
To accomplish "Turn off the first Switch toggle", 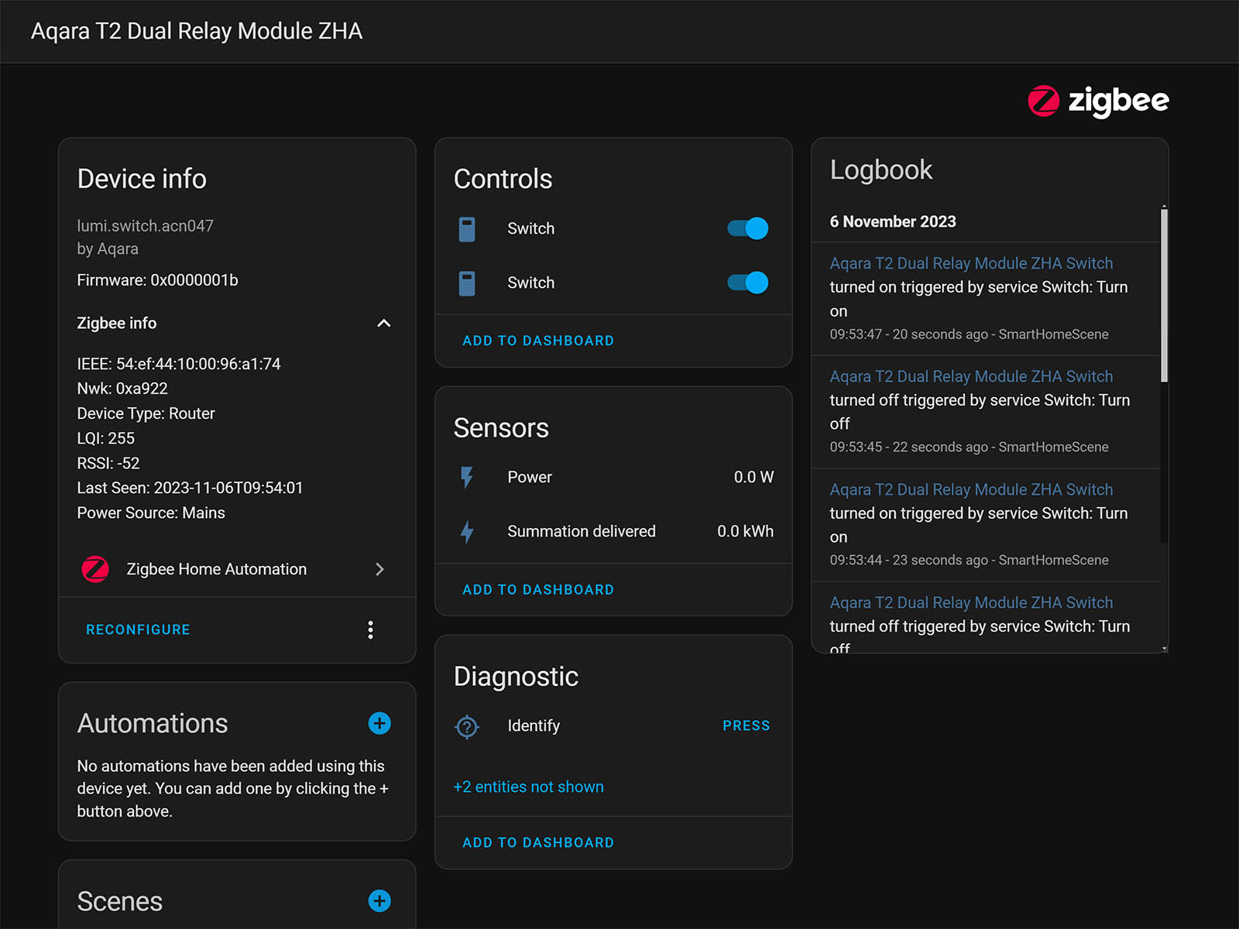I will pos(747,228).
